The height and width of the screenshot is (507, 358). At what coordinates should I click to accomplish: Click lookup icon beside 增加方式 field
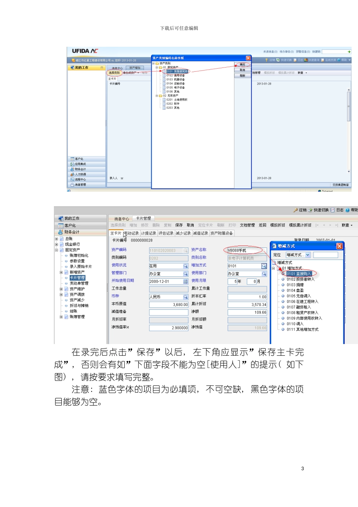coord(264,266)
